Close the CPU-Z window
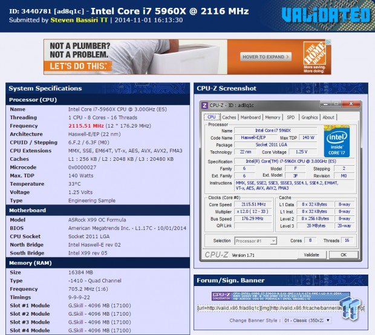The width and height of the screenshot is (375, 335). click(x=351, y=104)
